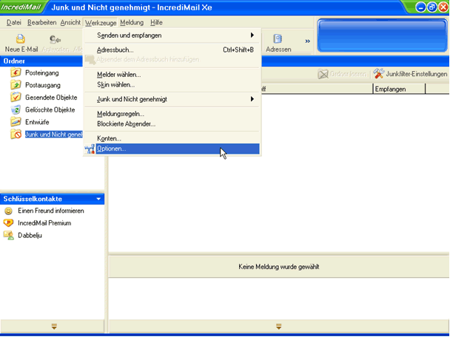Screen dimensions: 450x337
Task: Open IncrediMail Premium entry
Action: click(x=44, y=223)
